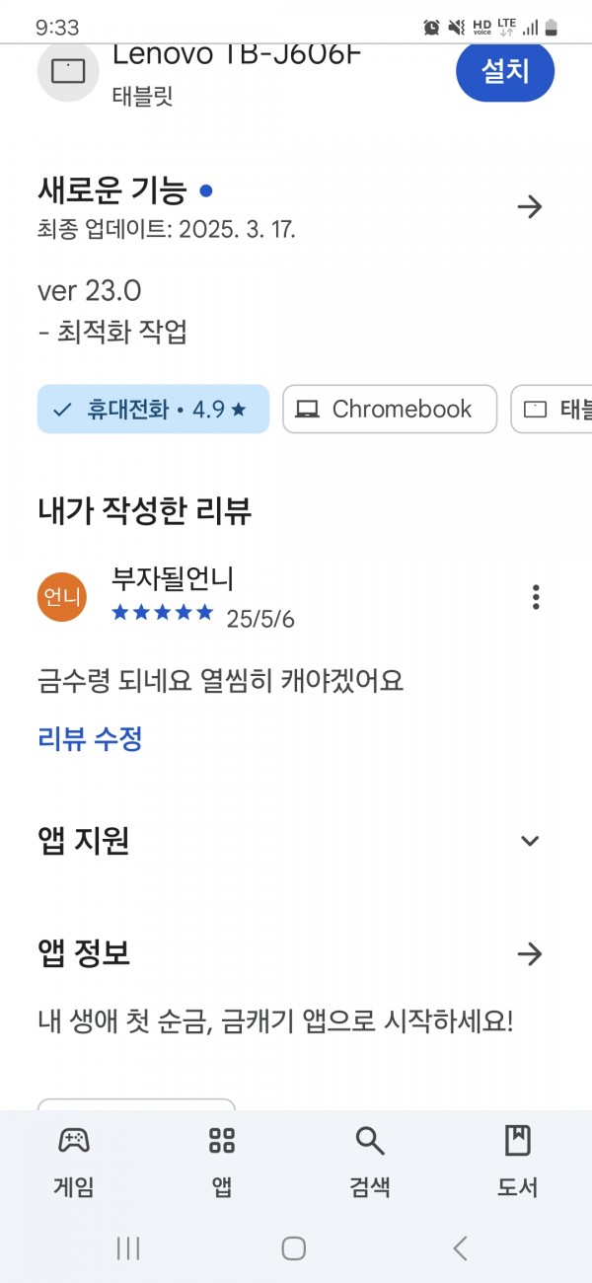592x1283 pixels.
Task: Go back with Android back button
Action: [460, 1248]
